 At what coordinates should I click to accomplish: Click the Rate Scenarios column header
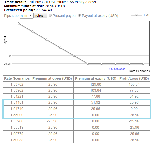coord(17,78)
